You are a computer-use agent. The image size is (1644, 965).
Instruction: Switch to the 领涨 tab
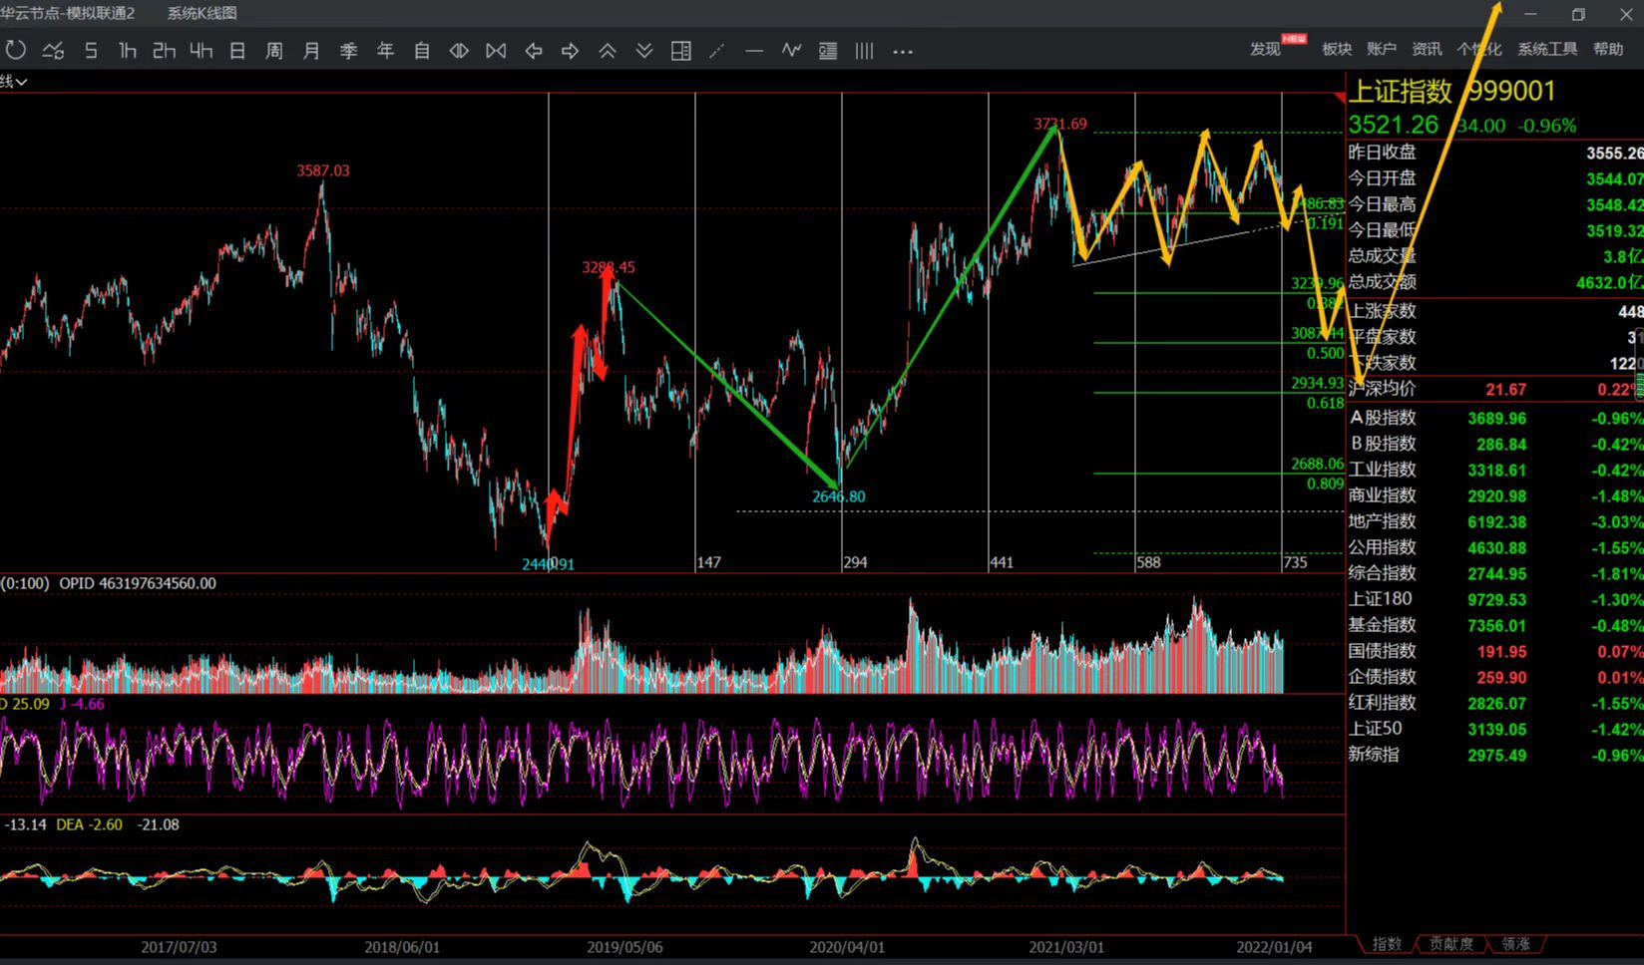click(x=1516, y=943)
